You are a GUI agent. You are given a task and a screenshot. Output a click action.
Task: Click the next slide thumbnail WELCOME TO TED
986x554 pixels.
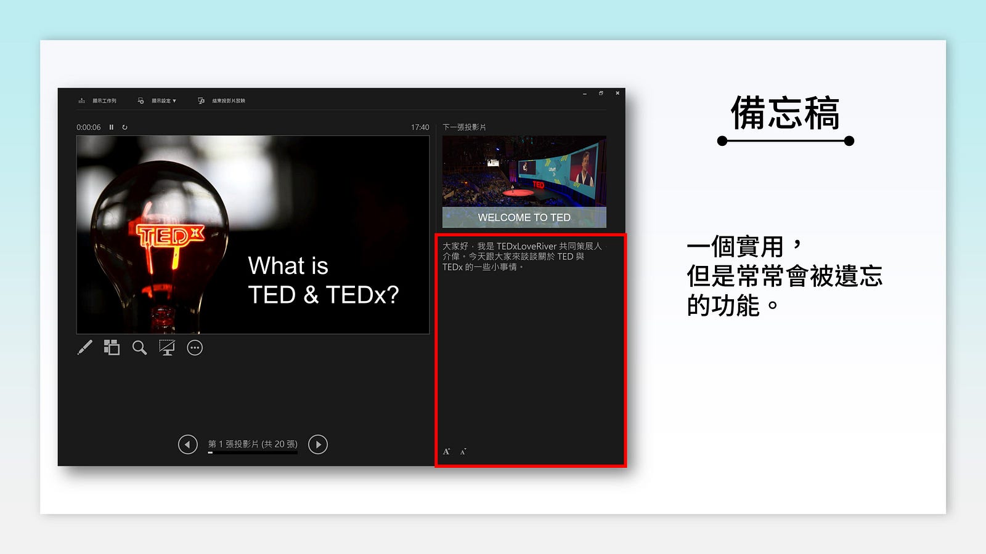click(x=524, y=182)
